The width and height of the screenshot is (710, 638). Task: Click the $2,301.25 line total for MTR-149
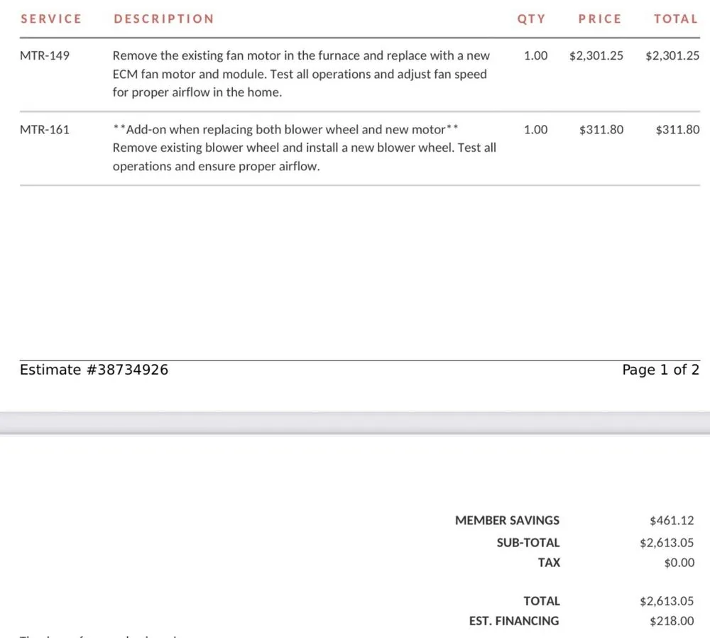pos(672,55)
